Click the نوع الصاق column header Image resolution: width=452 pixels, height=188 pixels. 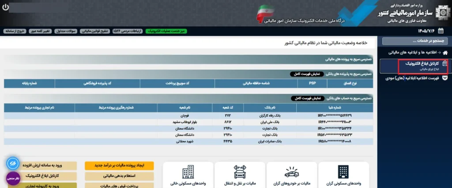coord(350,83)
